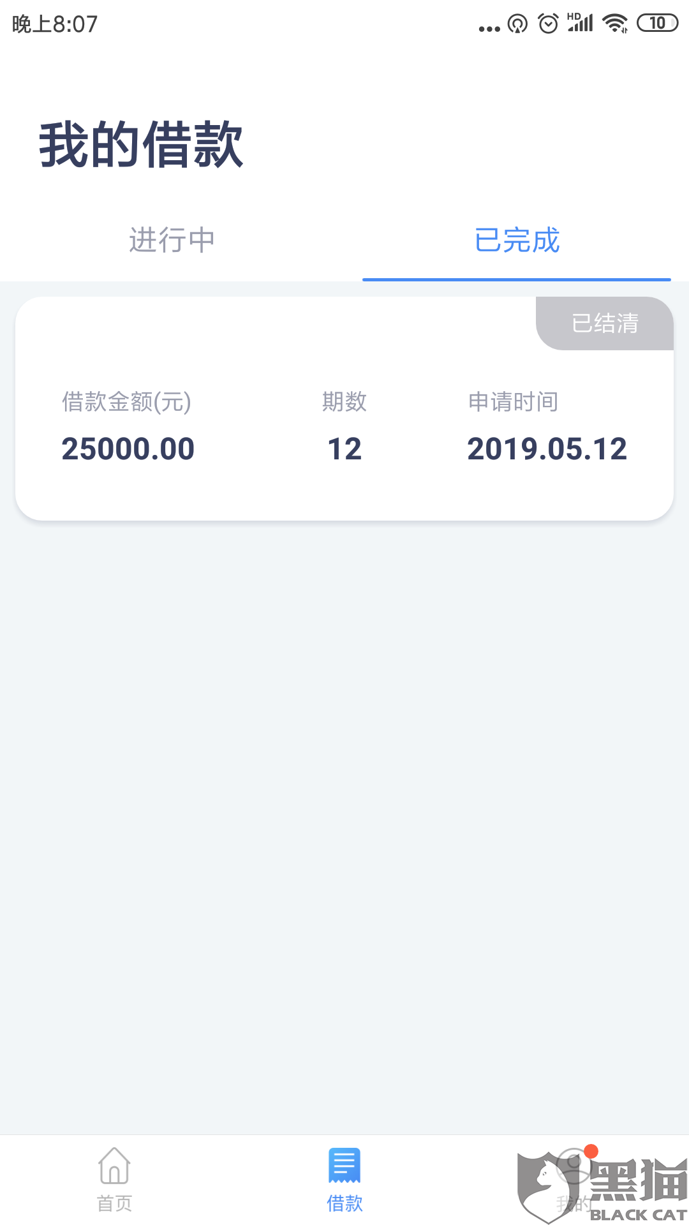Tap the 借款 loan receipt icon
Screen dimensions: 689x1225
pos(344,1166)
